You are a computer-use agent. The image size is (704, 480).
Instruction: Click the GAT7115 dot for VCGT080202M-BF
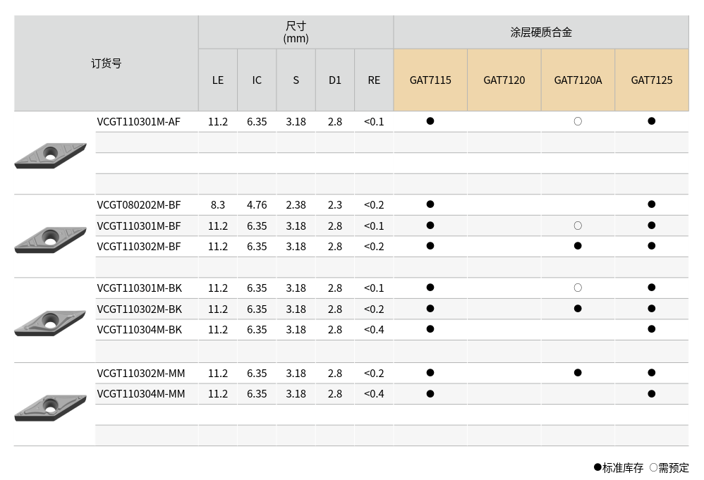coord(430,204)
